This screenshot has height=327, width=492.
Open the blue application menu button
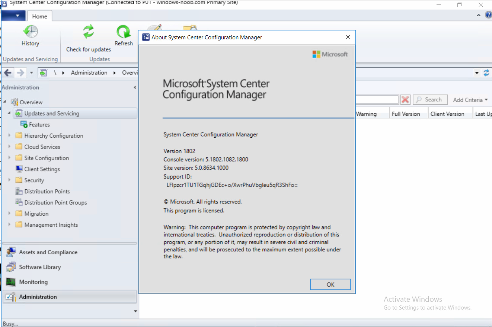tap(14, 16)
